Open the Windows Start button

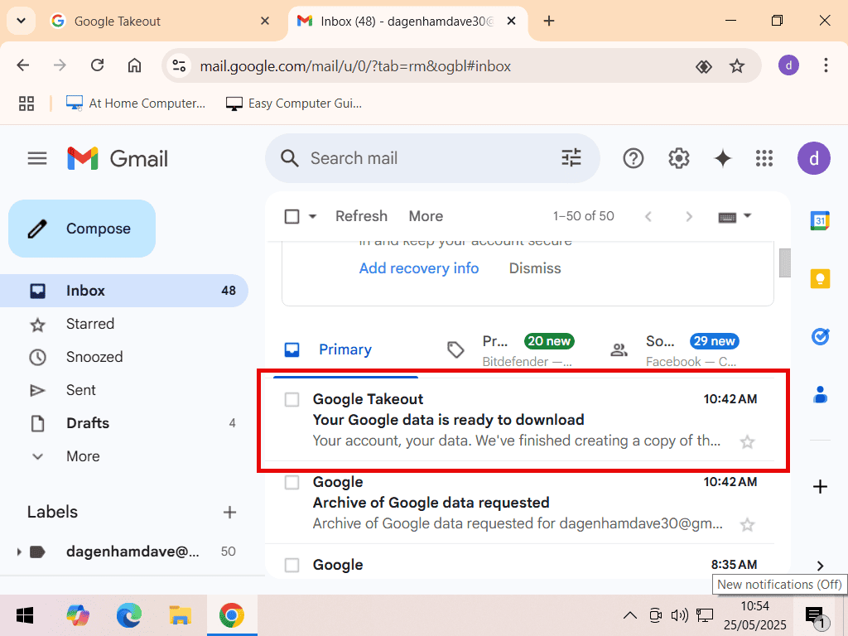(25, 615)
